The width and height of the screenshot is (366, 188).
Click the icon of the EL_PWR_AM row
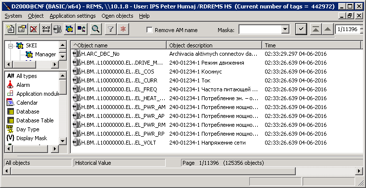click(x=77, y=107)
